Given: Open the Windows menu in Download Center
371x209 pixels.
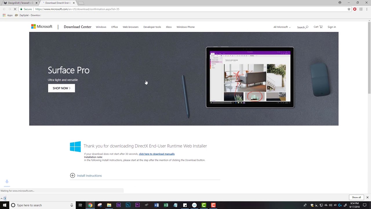Looking at the screenshot, I should [101, 27].
